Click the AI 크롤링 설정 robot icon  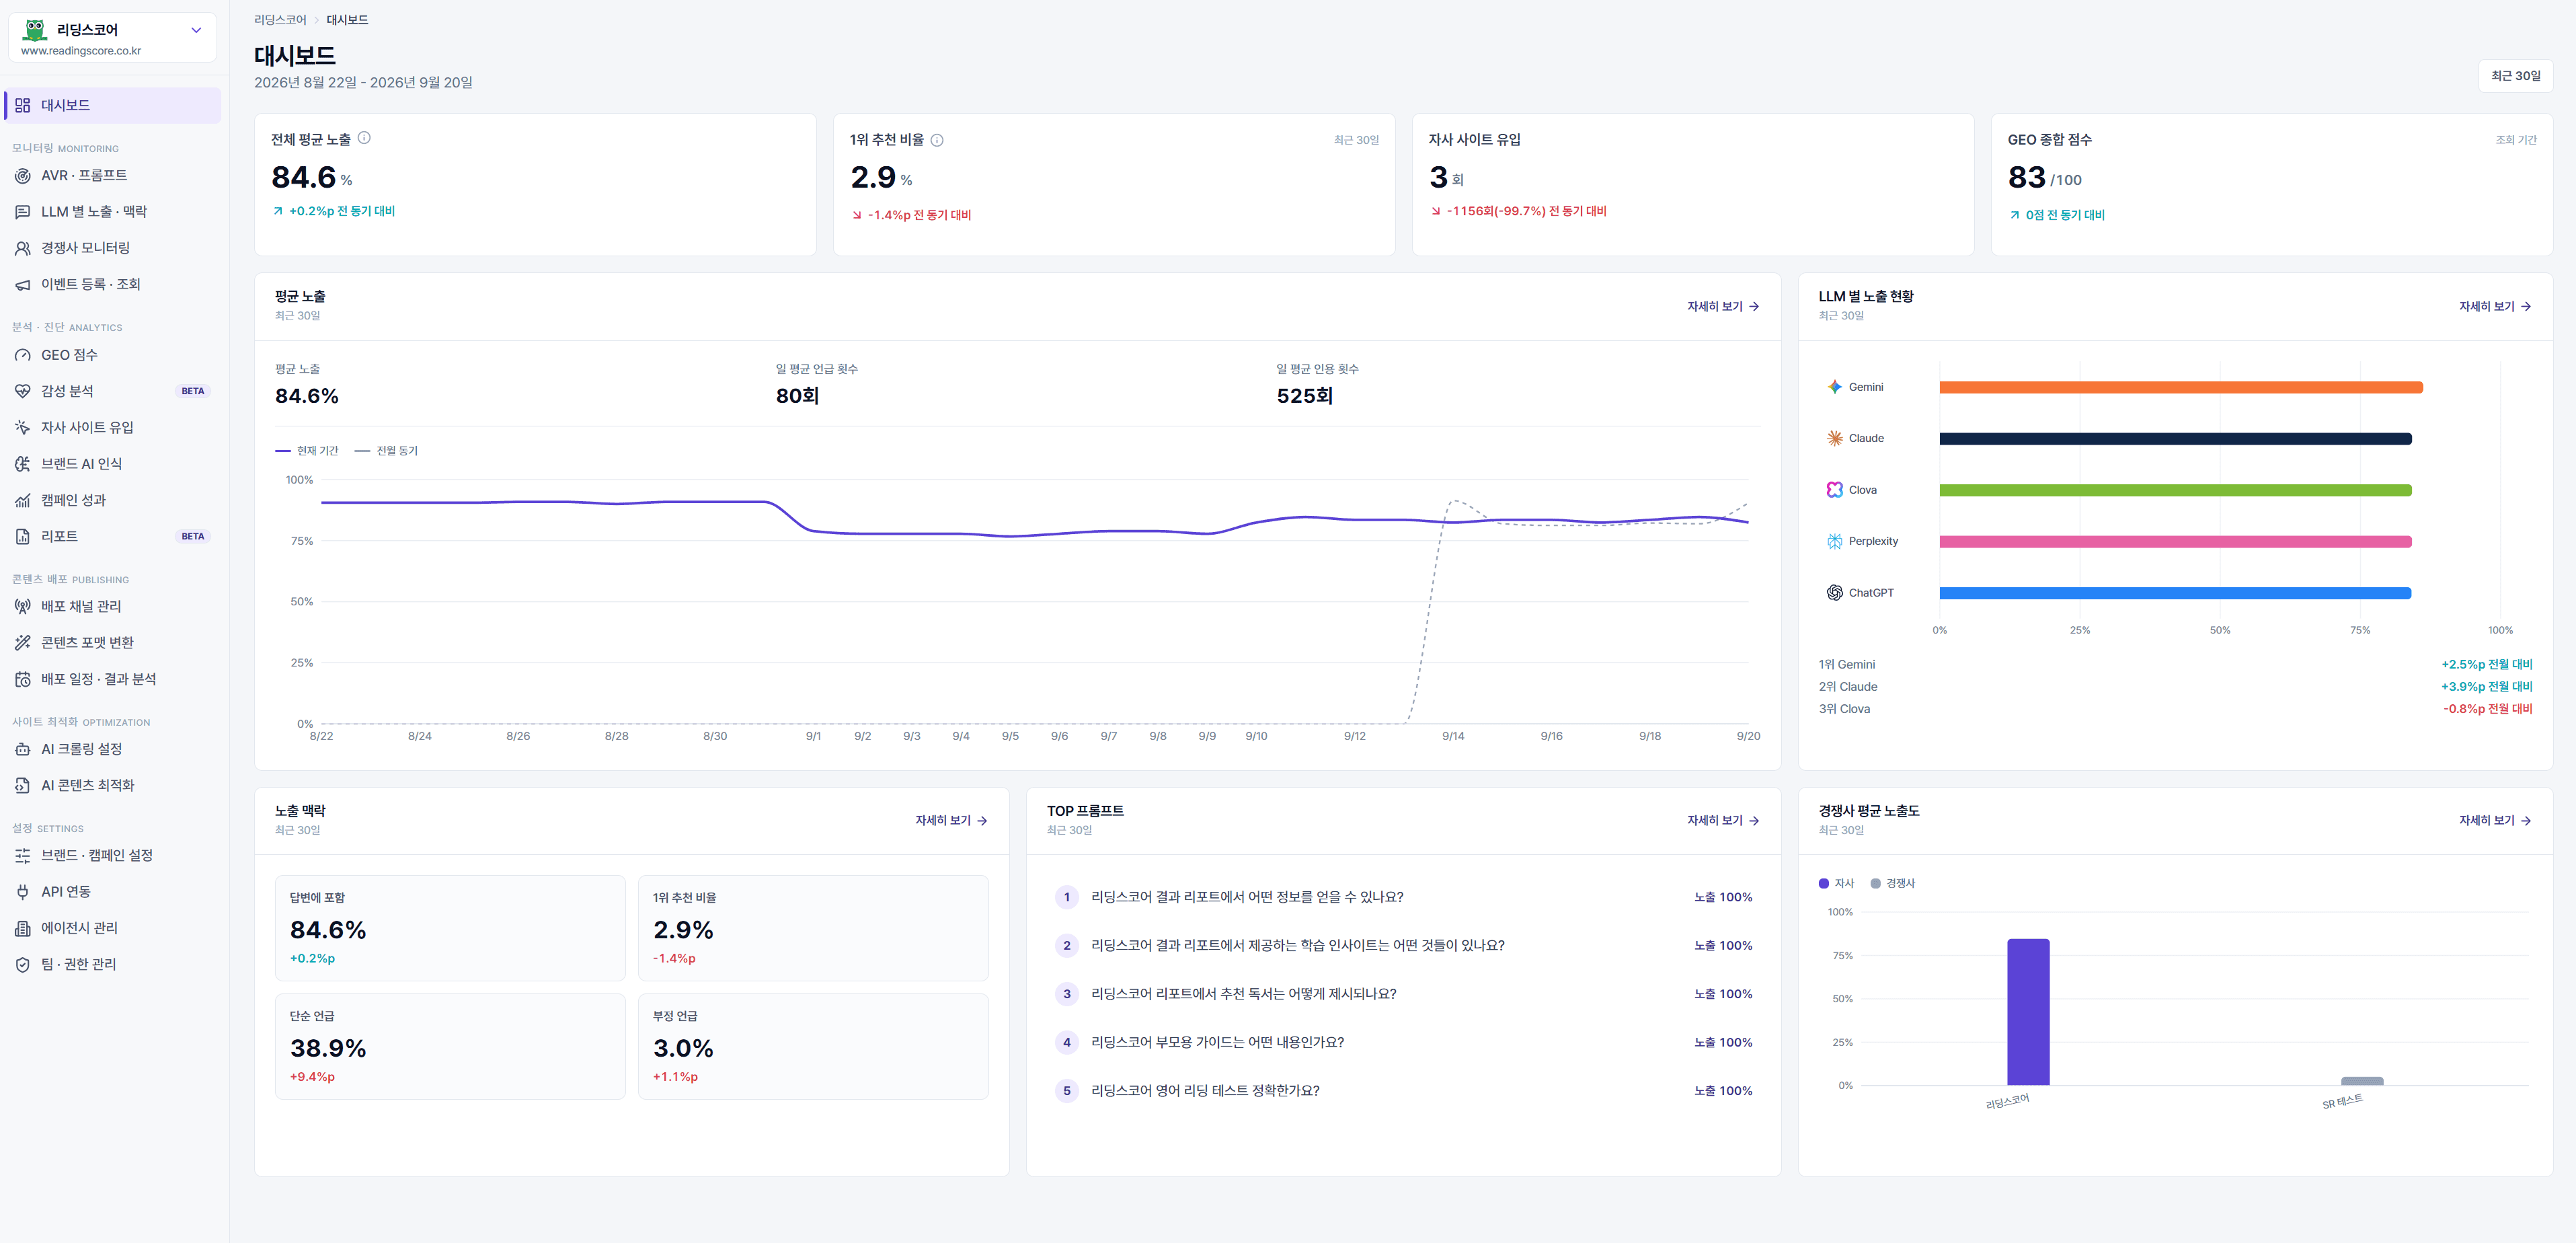22,749
